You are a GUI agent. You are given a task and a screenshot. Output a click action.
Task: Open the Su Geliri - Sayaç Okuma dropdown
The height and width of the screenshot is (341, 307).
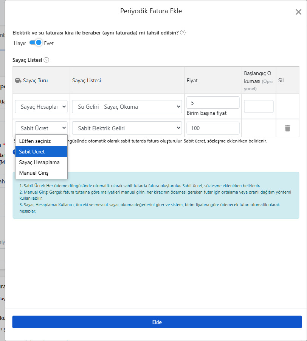(127, 106)
